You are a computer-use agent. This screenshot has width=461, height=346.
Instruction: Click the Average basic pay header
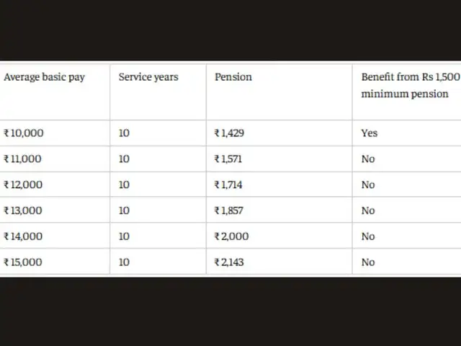click(44, 77)
